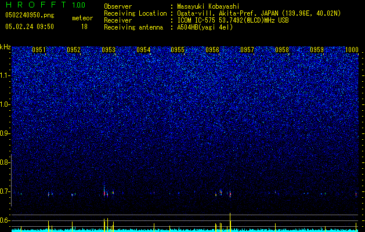Click the antenna value A504HB(yagi 4el)

point(205,27)
